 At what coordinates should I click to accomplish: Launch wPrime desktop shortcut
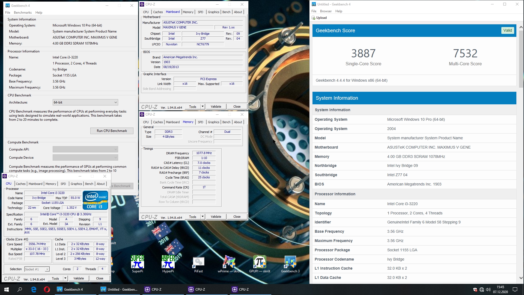[x=229, y=264]
